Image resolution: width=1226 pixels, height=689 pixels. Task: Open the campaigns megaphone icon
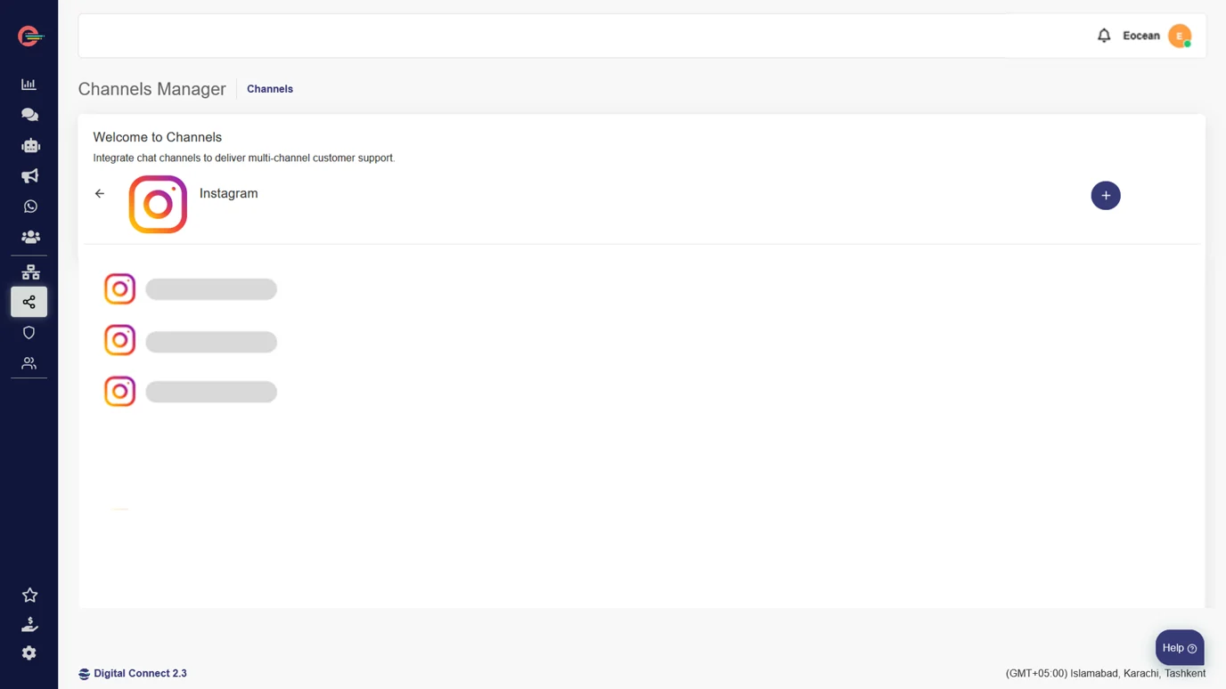pyautogui.click(x=29, y=176)
